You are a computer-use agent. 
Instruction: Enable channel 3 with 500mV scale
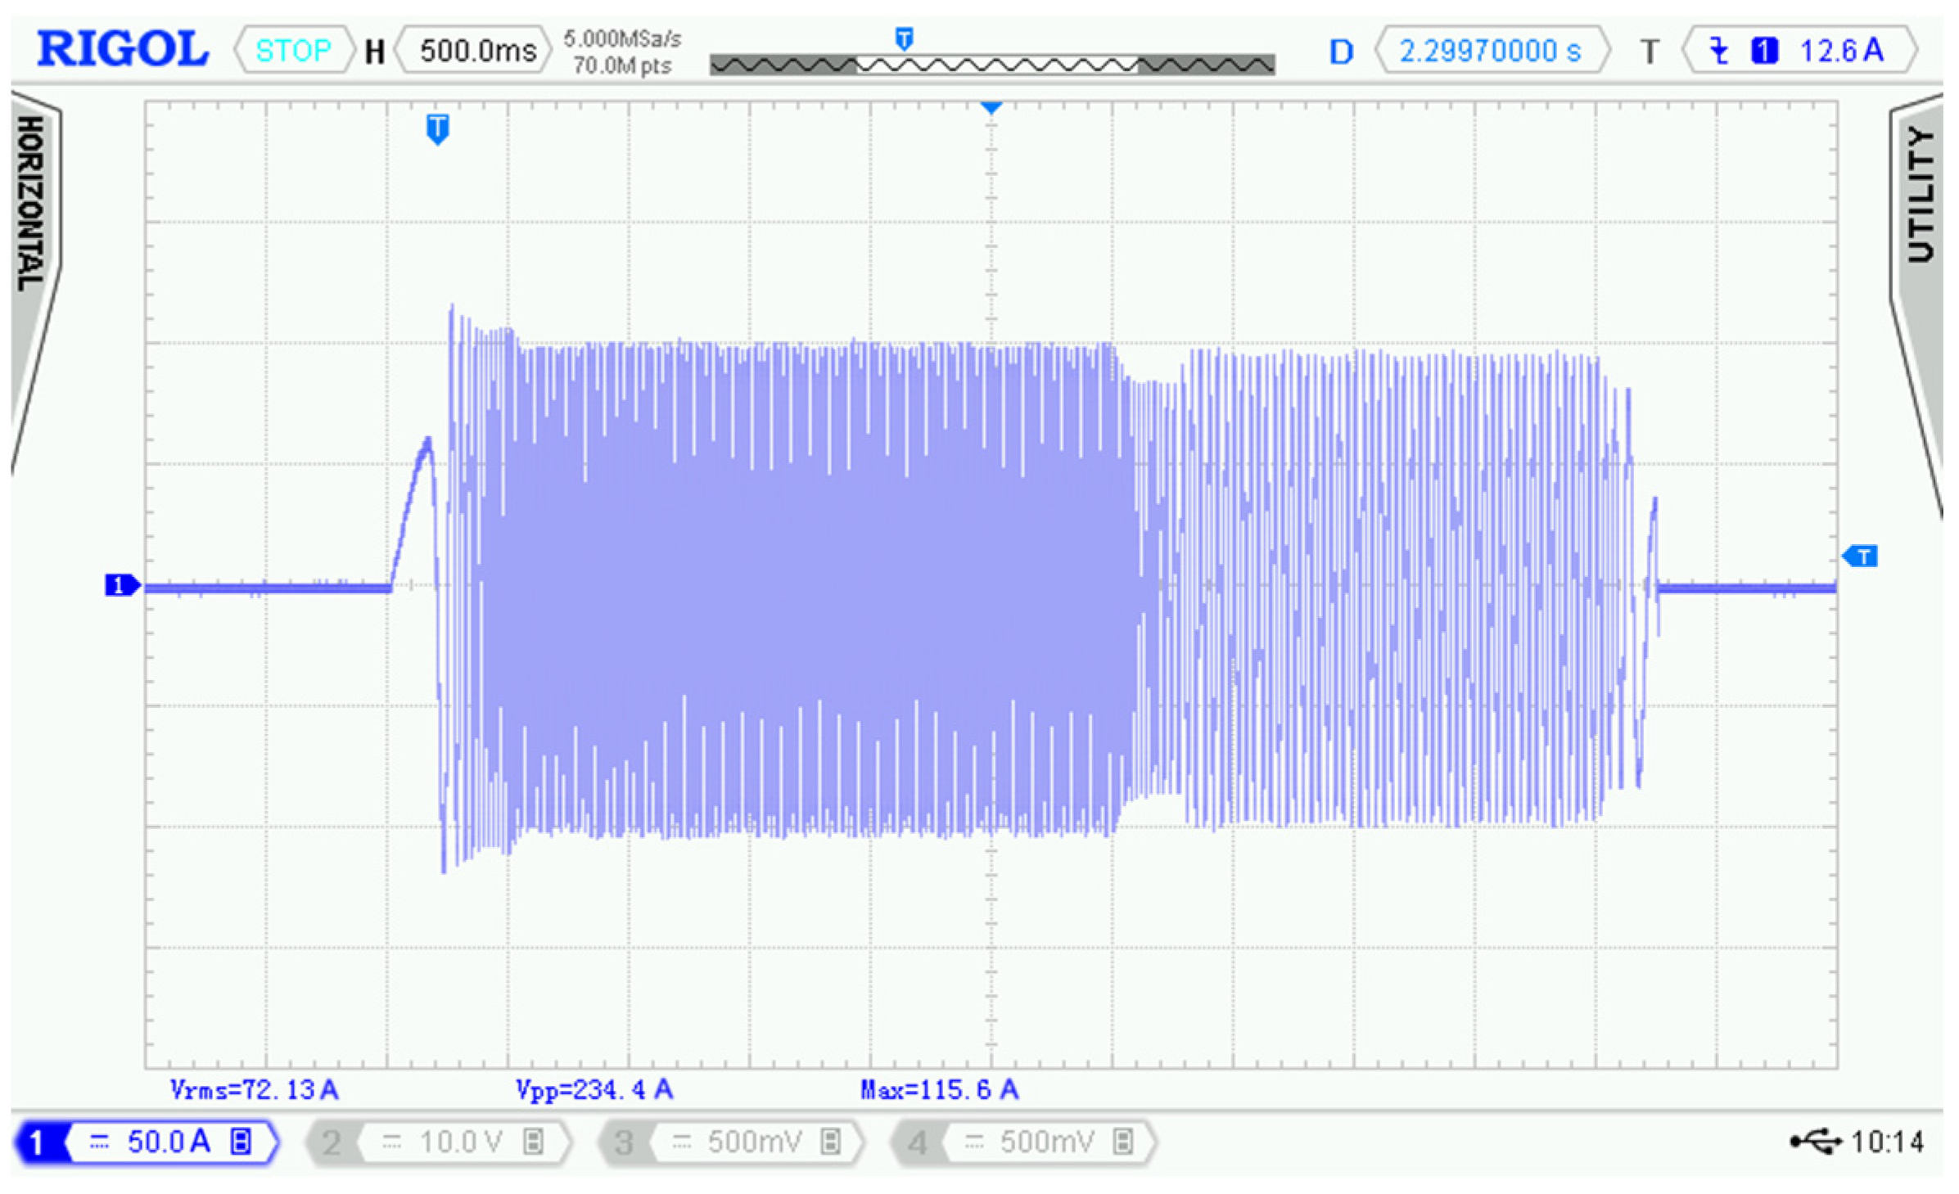(x=731, y=1142)
